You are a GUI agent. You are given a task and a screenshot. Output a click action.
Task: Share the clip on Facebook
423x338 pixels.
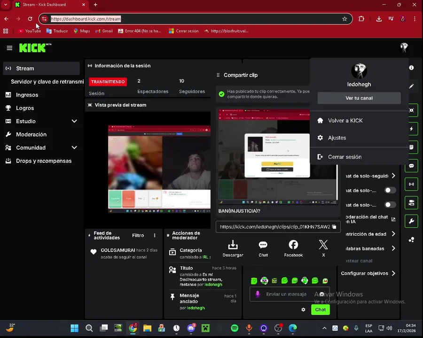point(293,248)
